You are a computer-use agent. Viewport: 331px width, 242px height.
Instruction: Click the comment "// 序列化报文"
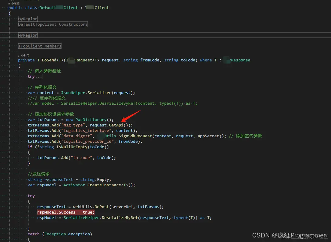[42, 87]
